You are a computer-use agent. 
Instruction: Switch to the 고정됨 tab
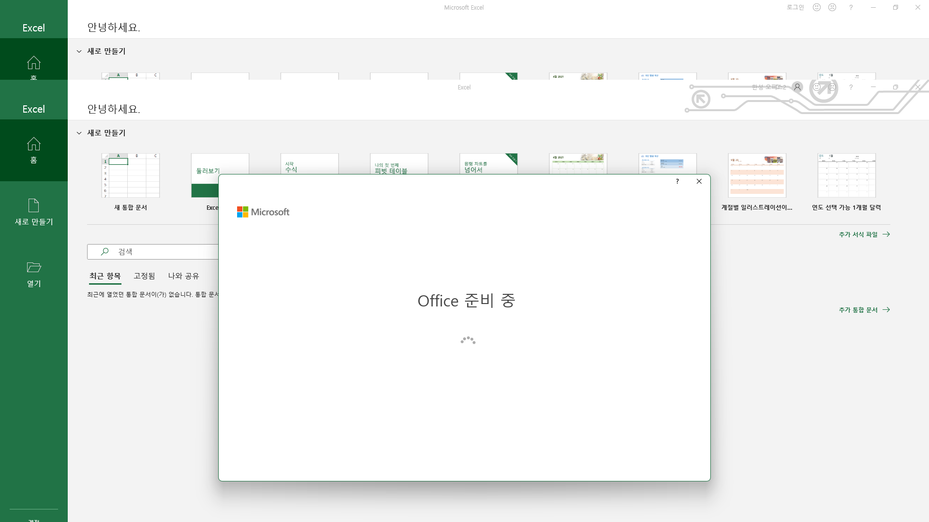144,276
